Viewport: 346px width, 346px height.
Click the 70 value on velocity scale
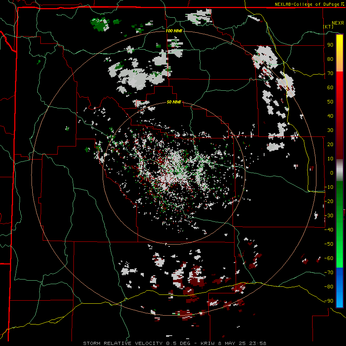pyautogui.click(x=330, y=73)
